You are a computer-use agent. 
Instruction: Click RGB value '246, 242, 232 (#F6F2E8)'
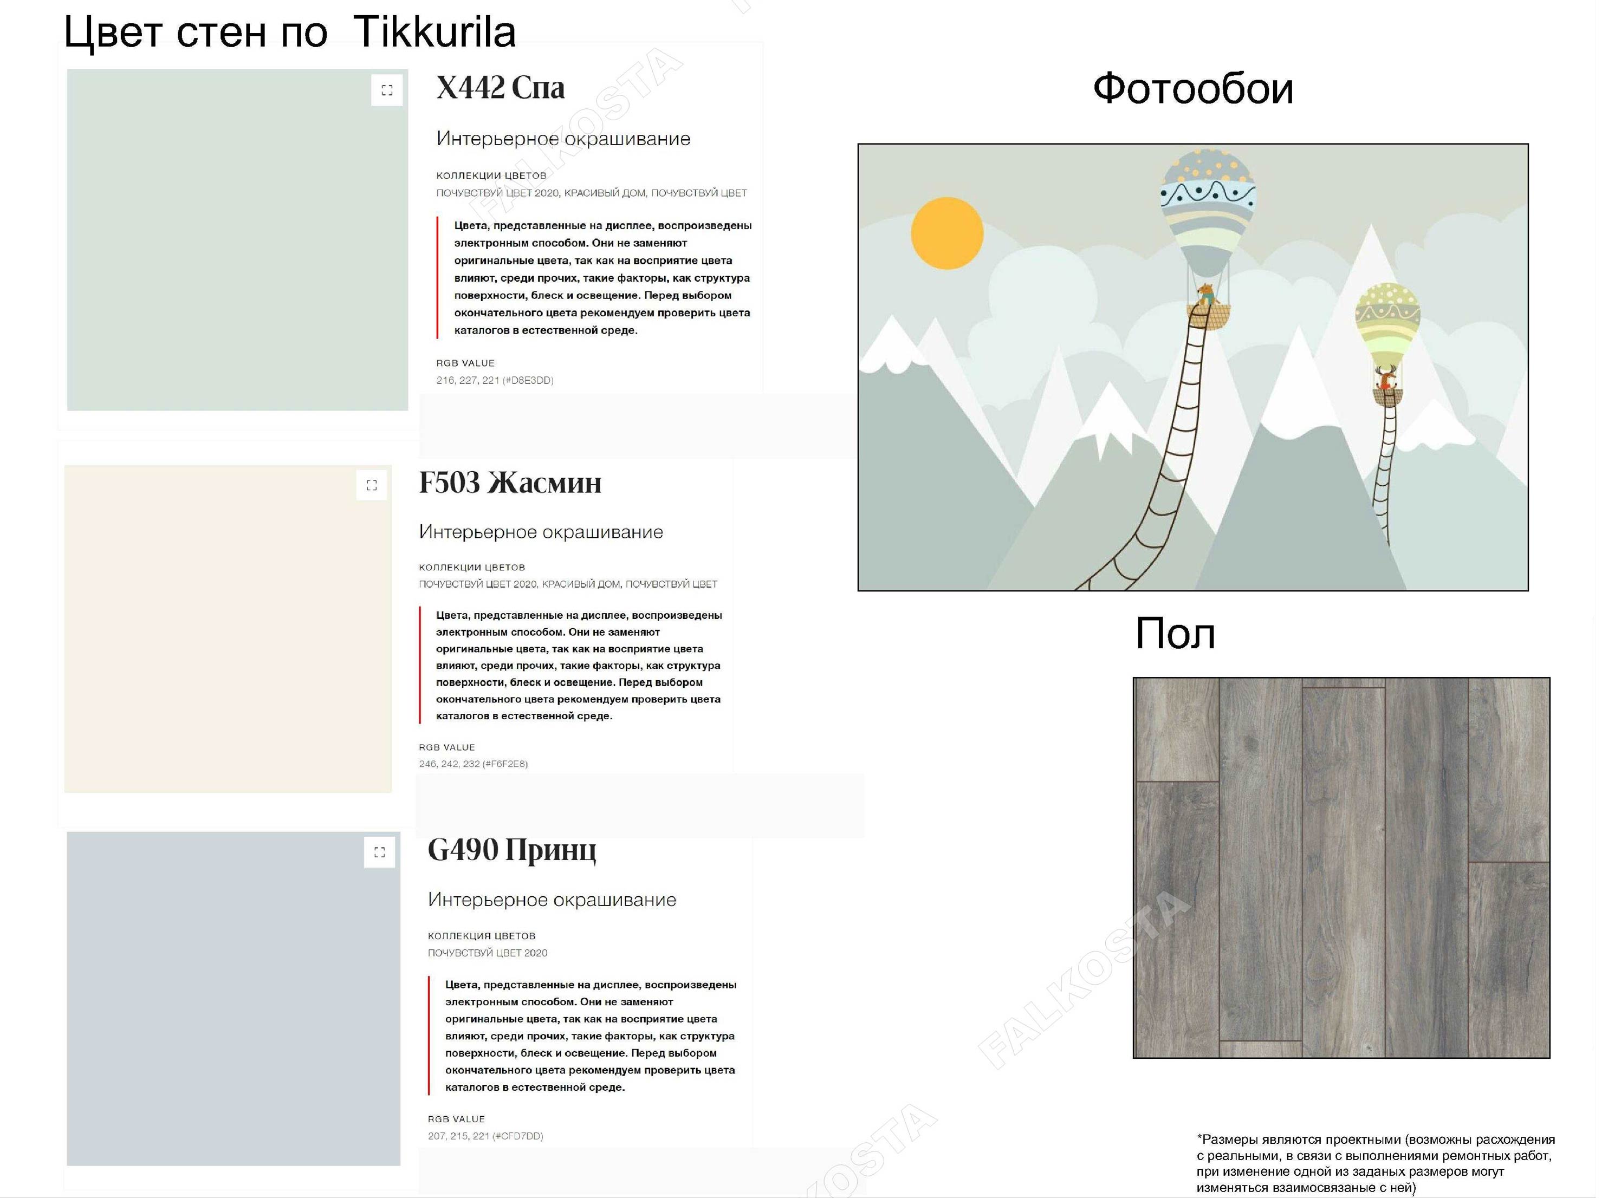473,764
